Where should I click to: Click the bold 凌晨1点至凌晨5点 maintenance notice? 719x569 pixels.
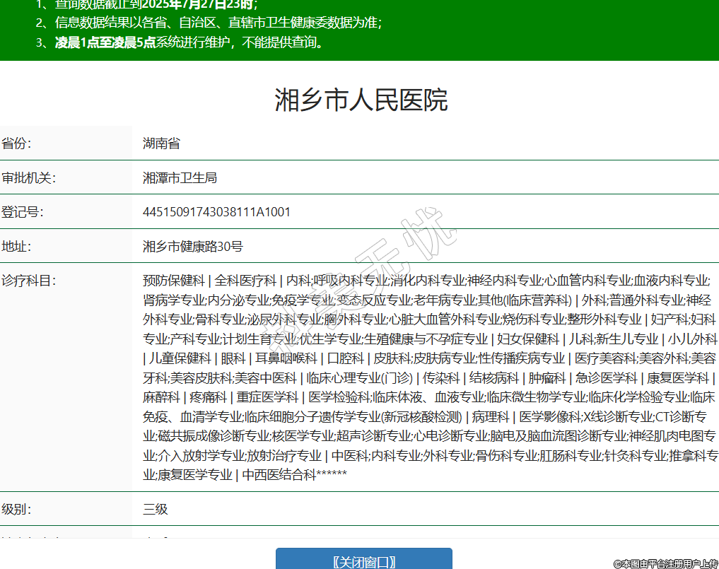point(105,42)
